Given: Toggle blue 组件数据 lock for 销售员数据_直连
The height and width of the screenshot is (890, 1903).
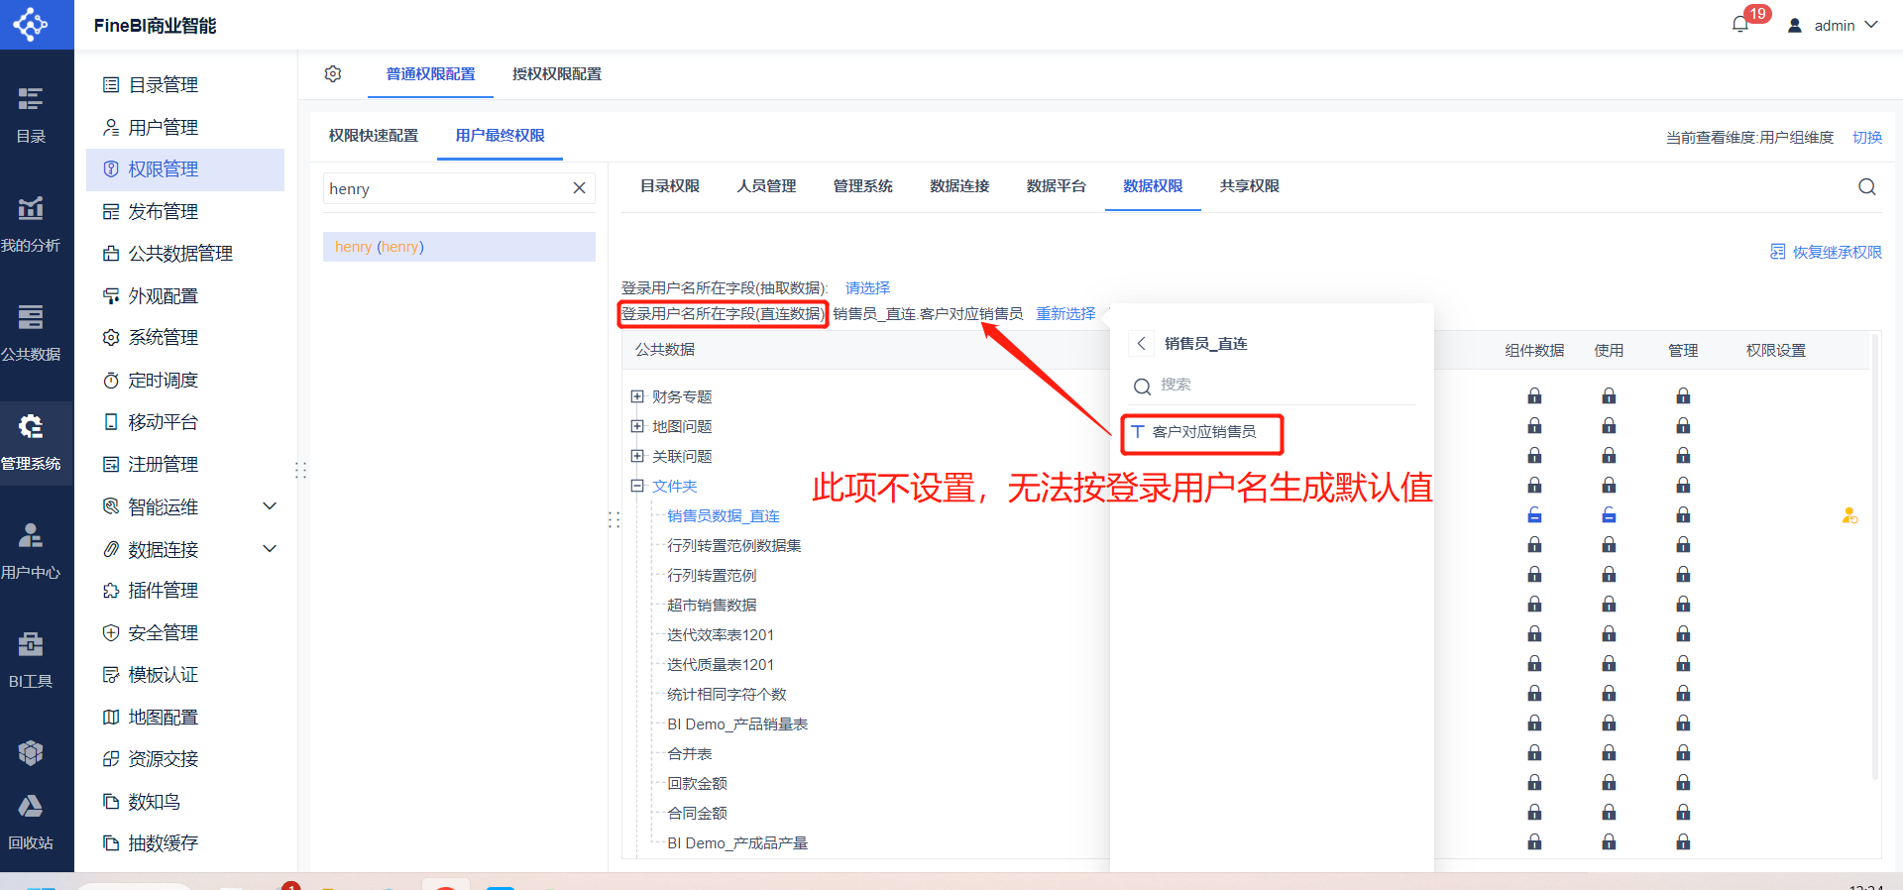Looking at the screenshot, I should (x=1534, y=515).
